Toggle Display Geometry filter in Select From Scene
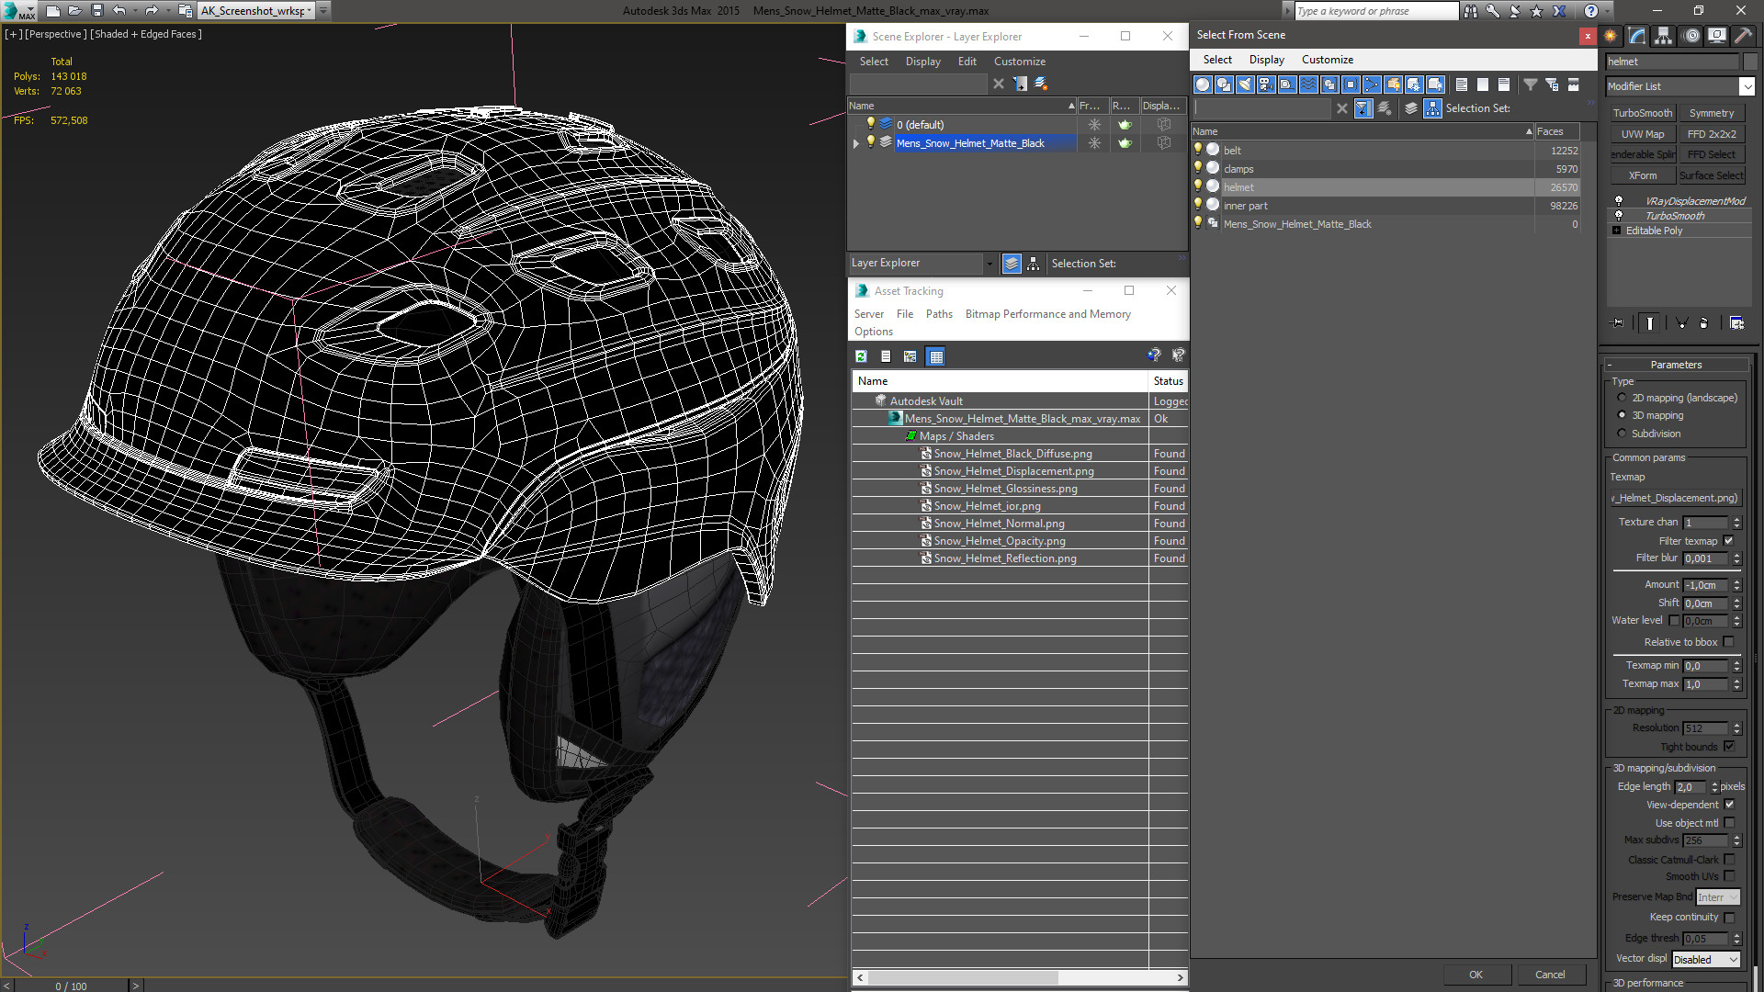This screenshot has height=992, width=1764. 1203,85
